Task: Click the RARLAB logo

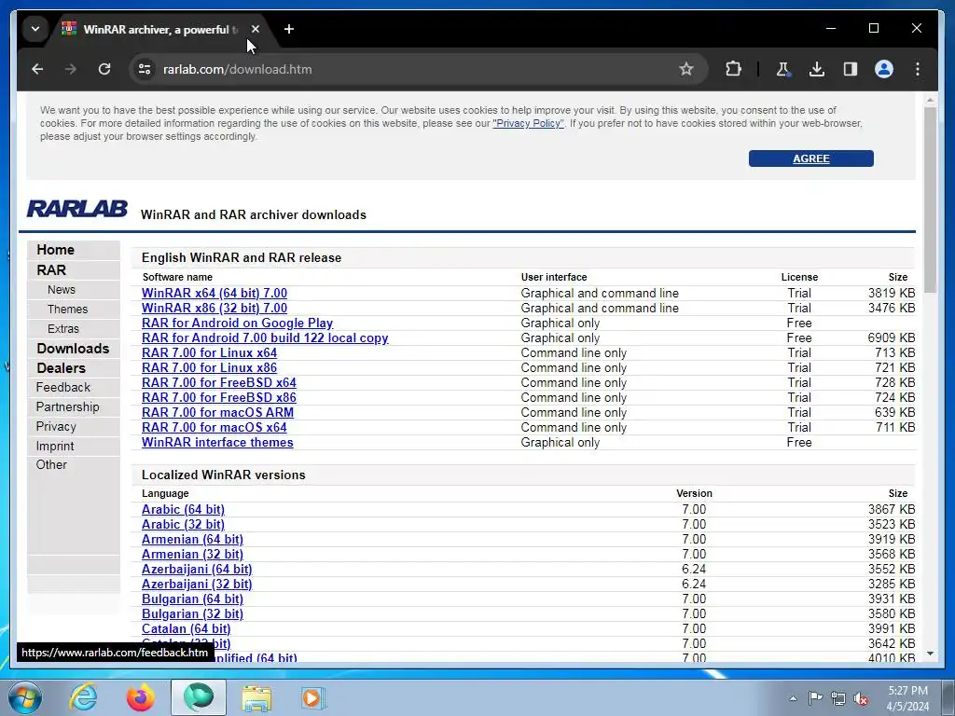Action: [x=76, y=209]
